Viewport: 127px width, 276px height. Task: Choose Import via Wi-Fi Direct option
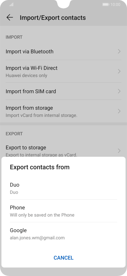[x=63, y=71]
